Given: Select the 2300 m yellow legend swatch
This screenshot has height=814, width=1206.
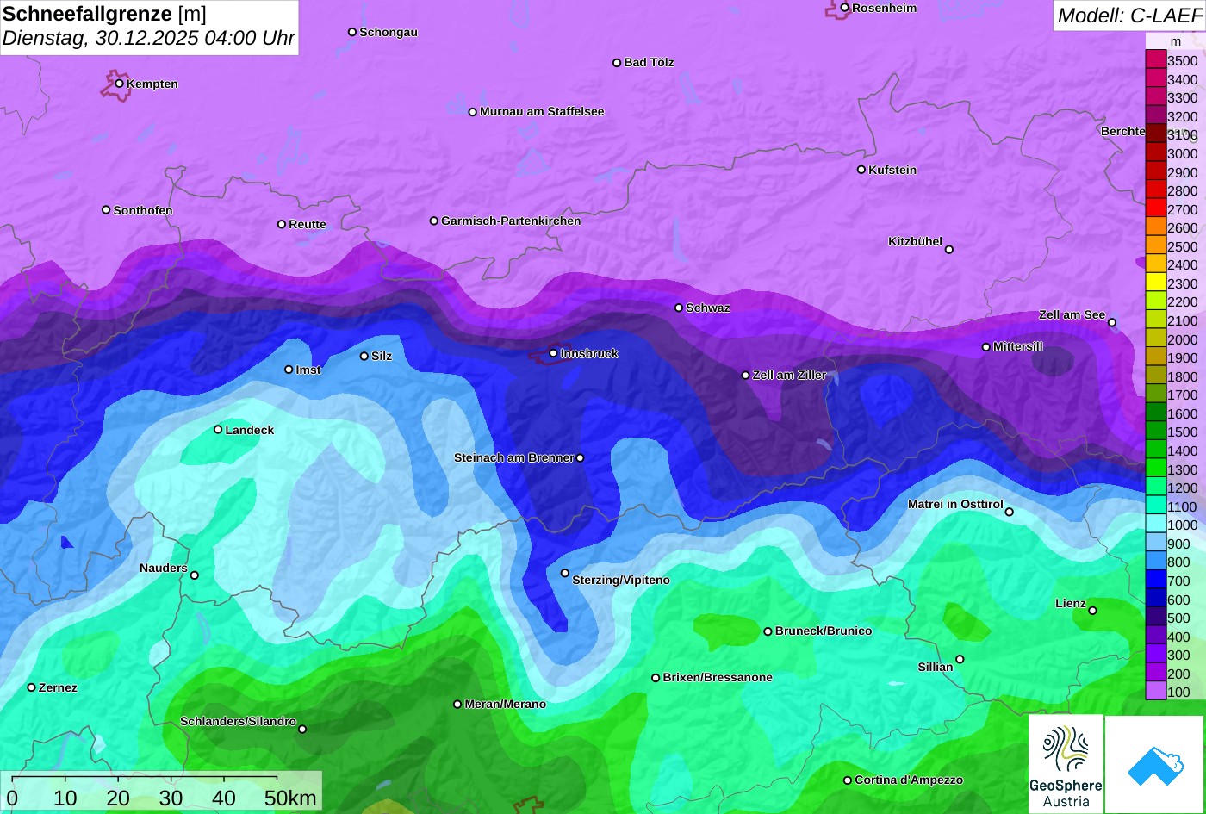Looking at the screenshot, I should pos(1155,283).
